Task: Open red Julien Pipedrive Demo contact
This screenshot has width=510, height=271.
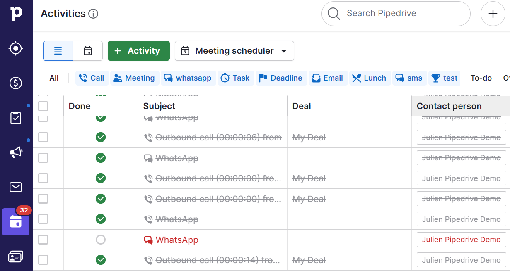Action: pos(462,240)
